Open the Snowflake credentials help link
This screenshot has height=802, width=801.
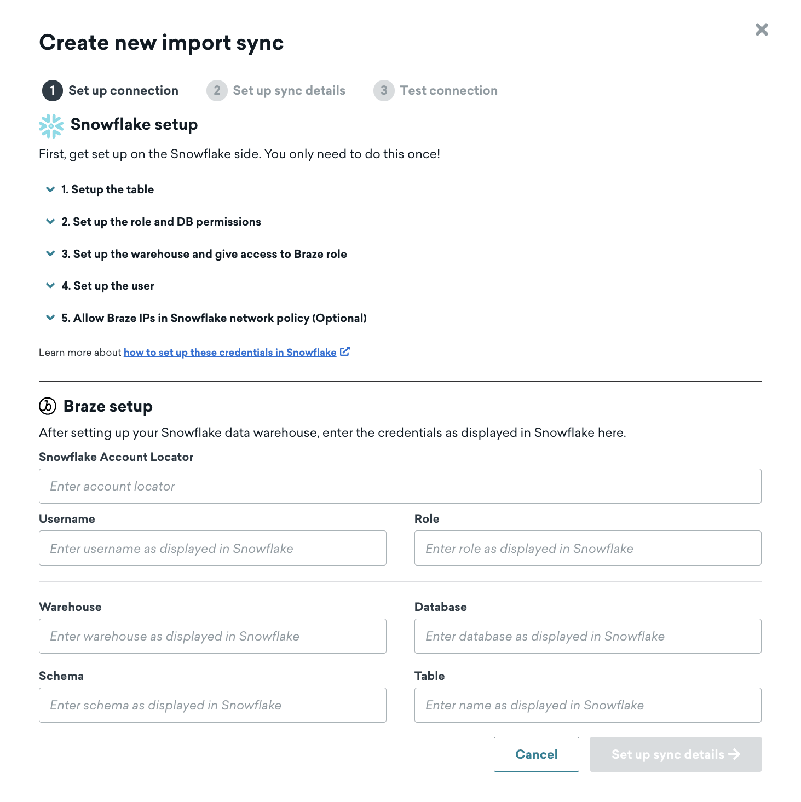(230, 353)
